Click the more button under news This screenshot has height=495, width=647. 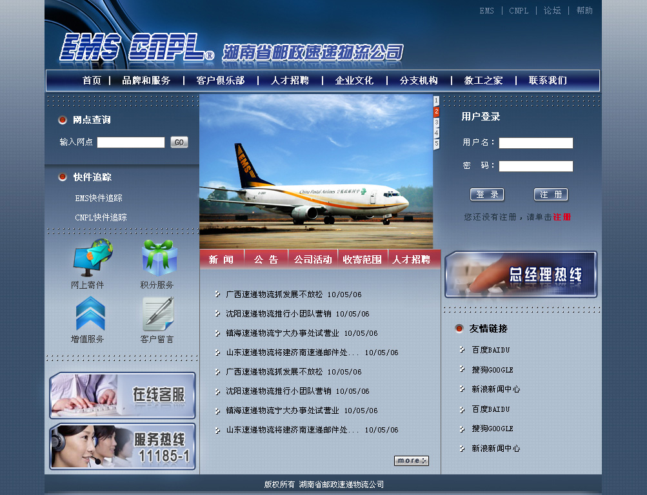[x=412, y=460]
